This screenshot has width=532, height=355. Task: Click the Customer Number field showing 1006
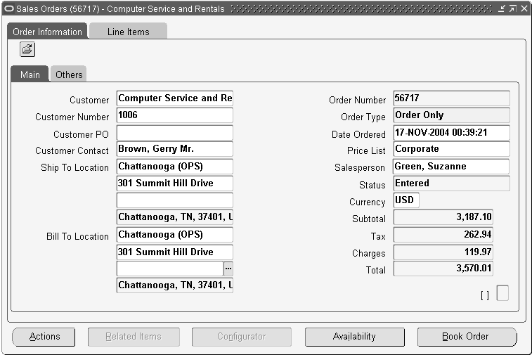coord(175,115)
